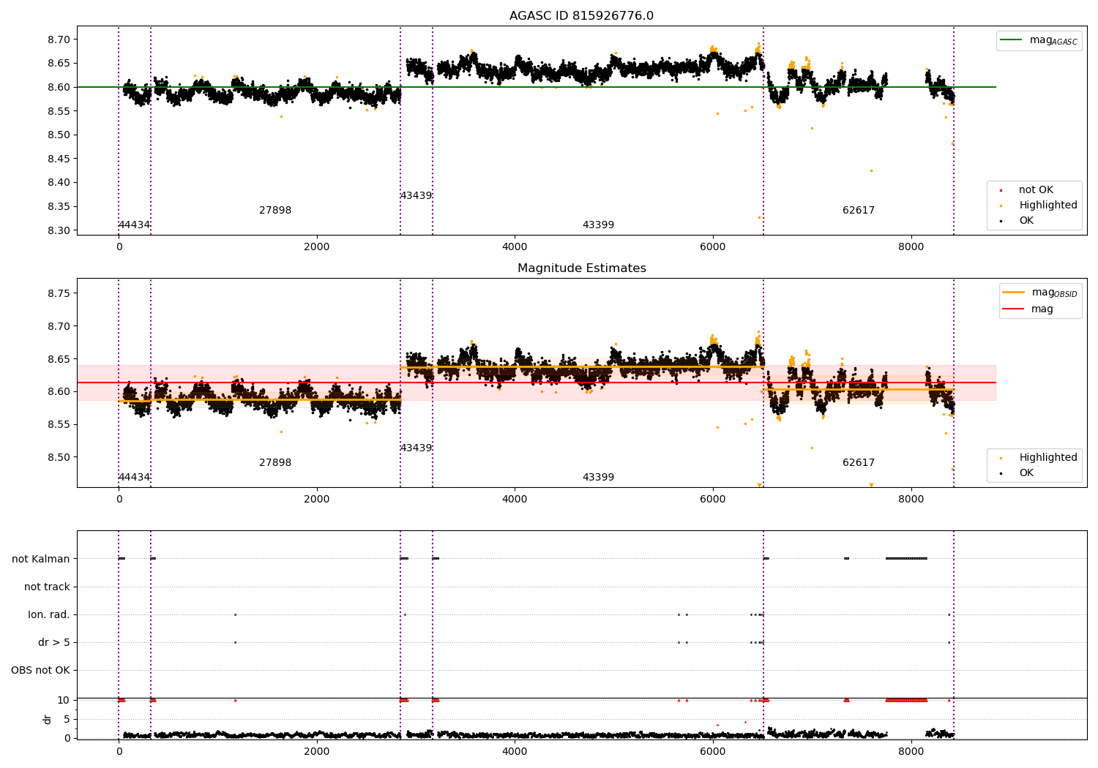The width and height of the screenshot is (1098, 768).
Task: Click the title 'AGASC ID 815926776.0'
Action: point(581,16)
